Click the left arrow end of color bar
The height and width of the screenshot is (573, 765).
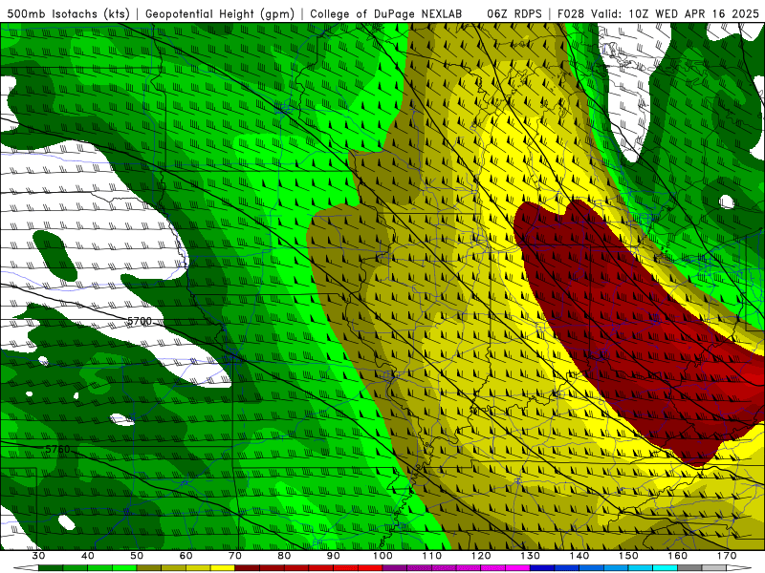[26, 568]
